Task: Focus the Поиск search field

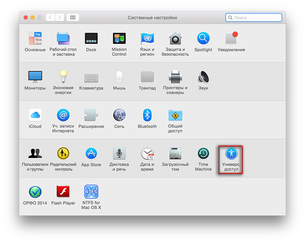Action: pos(254,18)
